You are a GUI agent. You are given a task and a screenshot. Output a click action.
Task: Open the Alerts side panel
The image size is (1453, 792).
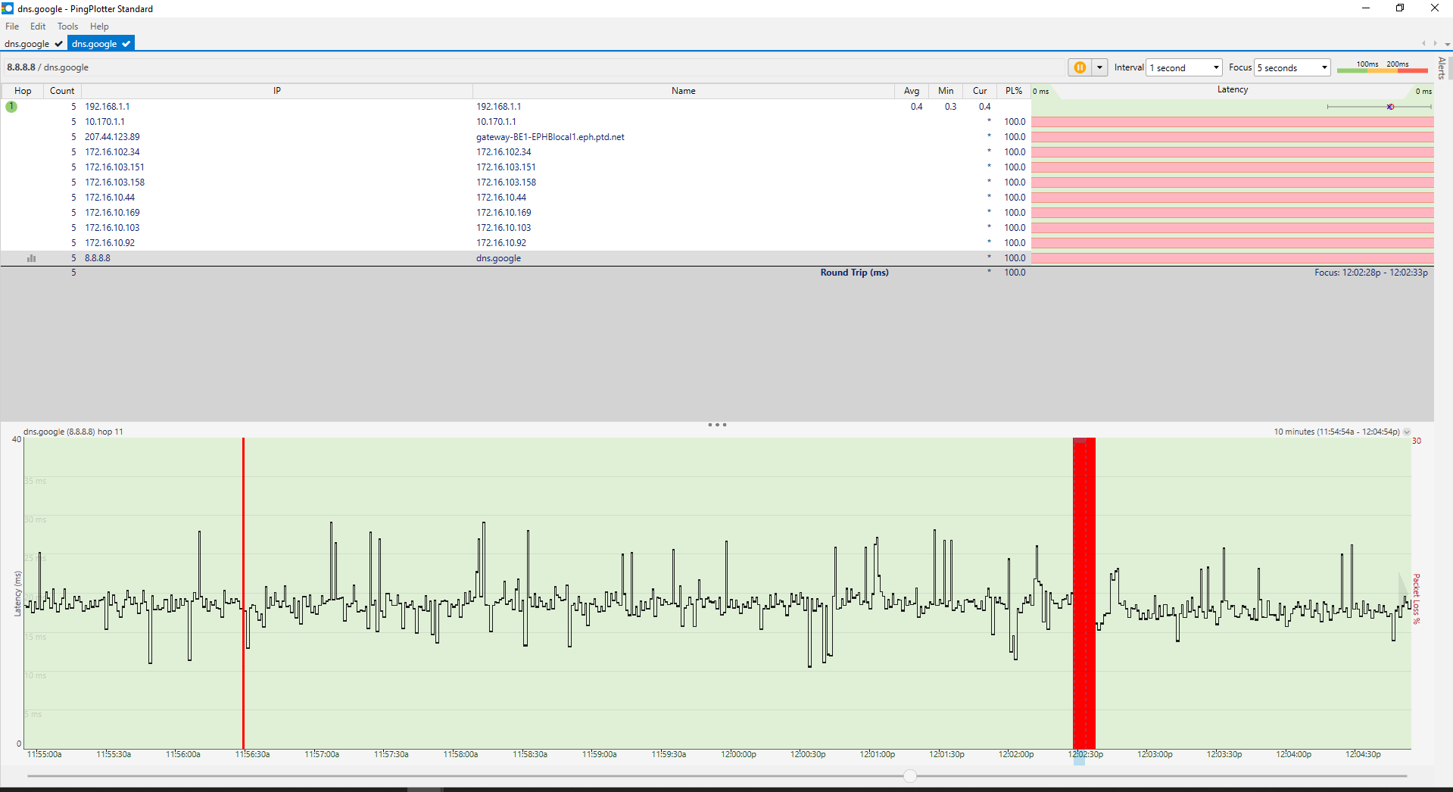tap(1442, 68)
